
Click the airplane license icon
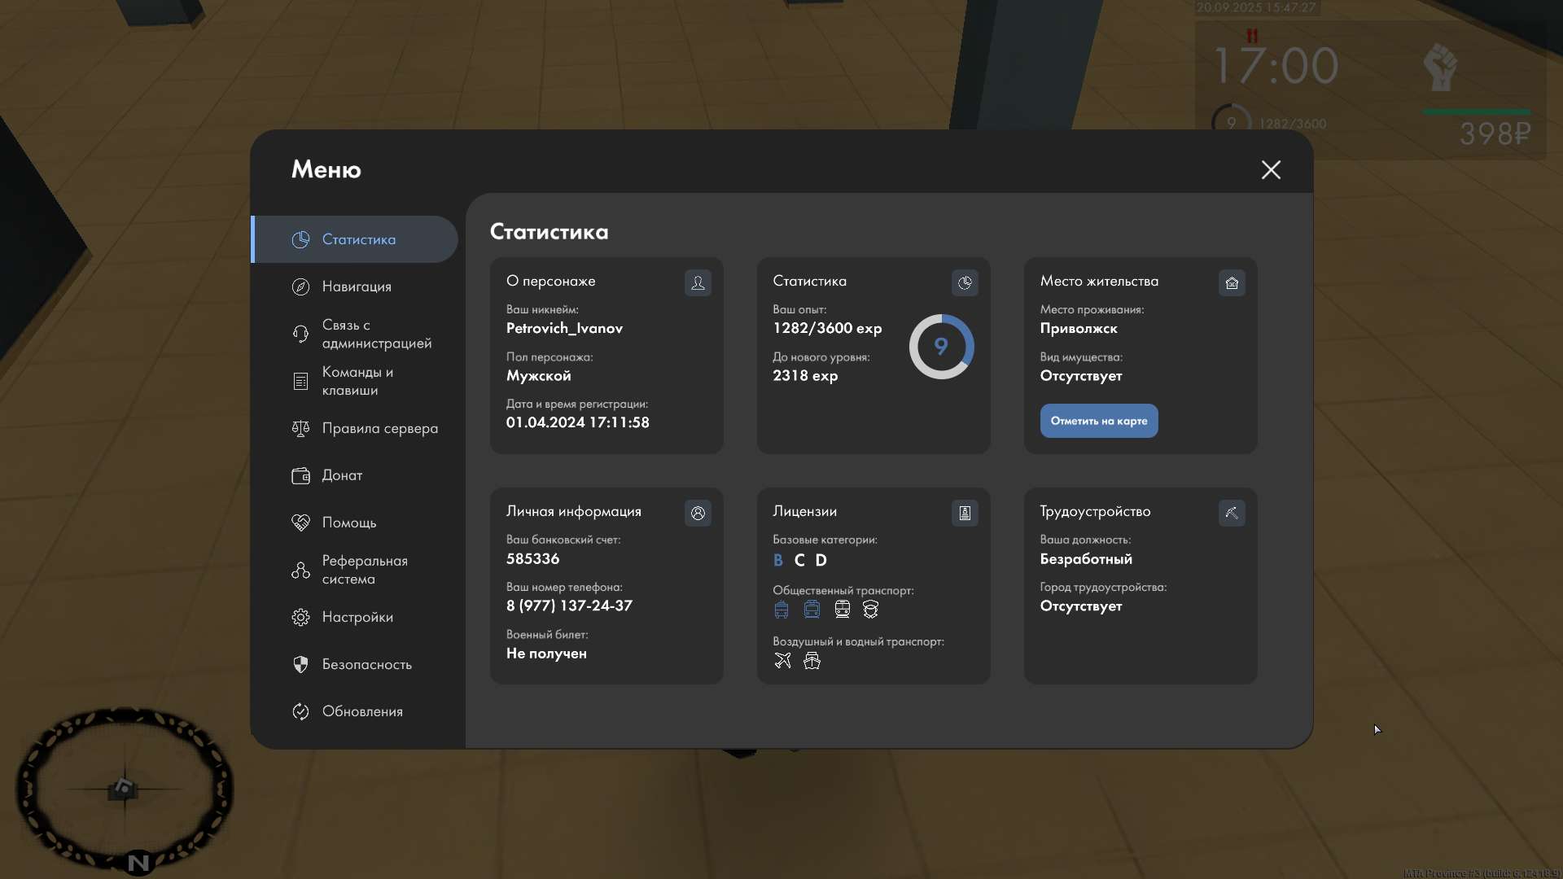pyautogui.click(x=782, y=660)
